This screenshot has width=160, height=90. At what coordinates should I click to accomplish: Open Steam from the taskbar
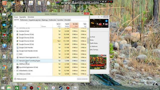tap(60, 88)
